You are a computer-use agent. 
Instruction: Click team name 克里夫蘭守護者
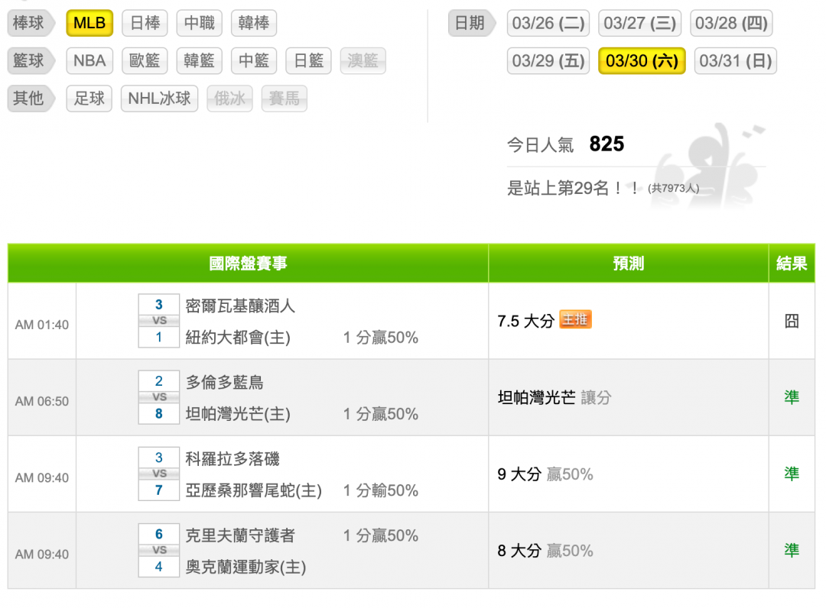click(240, 535)
